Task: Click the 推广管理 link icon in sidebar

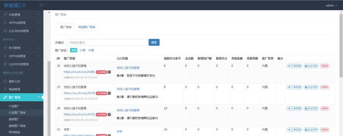Action: point(5,98)
